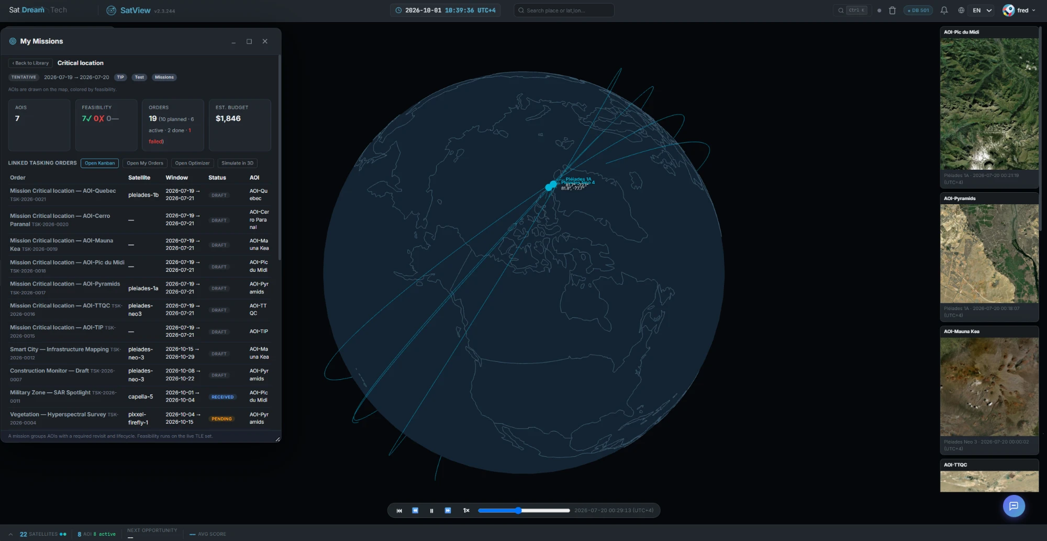This screenshot has width=1047, height=541.
Task: Change the 1× playback speed
Action: [466, 511]
